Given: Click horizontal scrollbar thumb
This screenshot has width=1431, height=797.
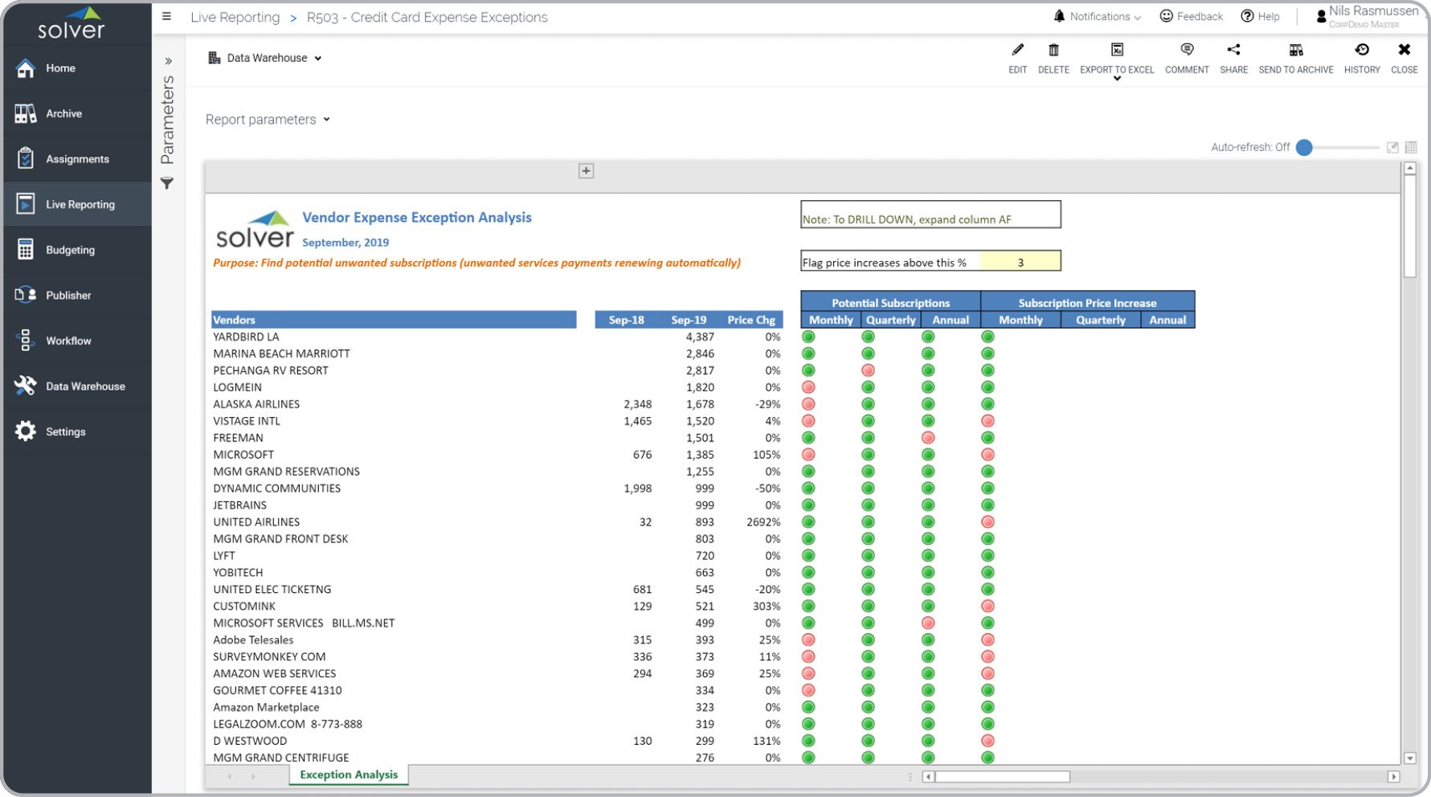Looking at the screenshot, I should [x=1002, y=777].
